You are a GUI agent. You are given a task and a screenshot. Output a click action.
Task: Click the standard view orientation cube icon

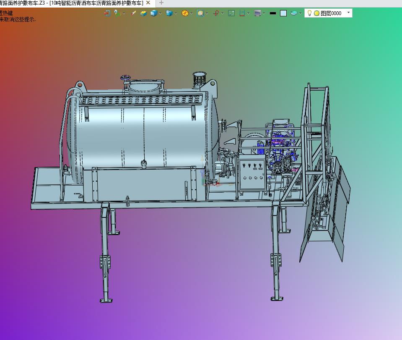click(x=169, y=13)
